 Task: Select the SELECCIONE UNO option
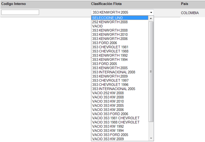[107, 18]
